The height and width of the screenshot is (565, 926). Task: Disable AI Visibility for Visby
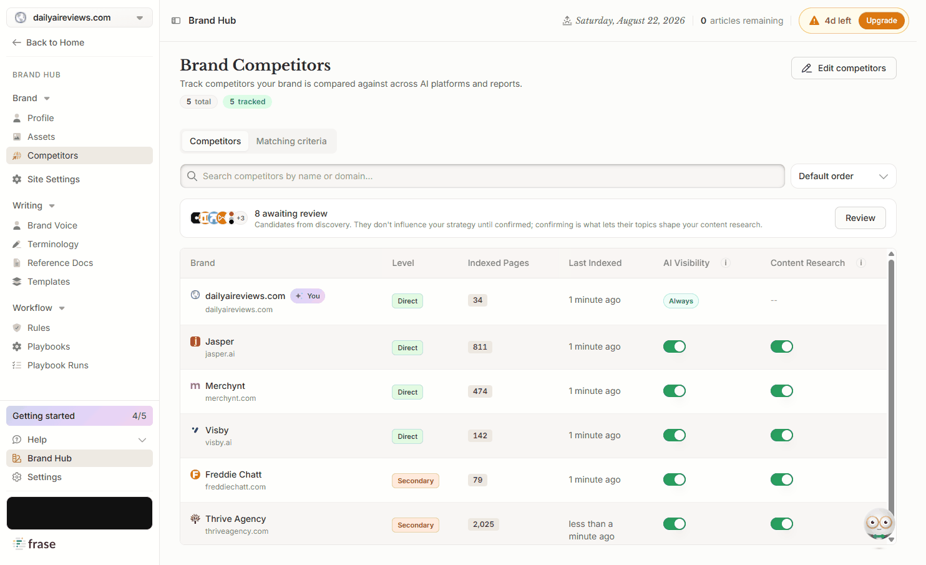(x=675, y=435)
